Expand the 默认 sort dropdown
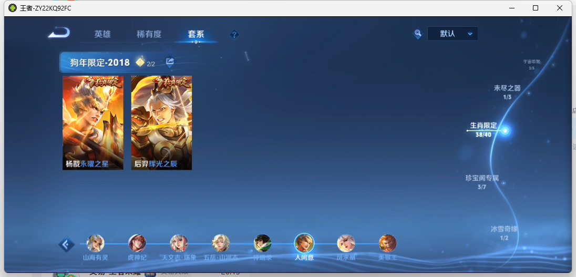The width and height of the screenshot is (576, 277). point(452,34)
